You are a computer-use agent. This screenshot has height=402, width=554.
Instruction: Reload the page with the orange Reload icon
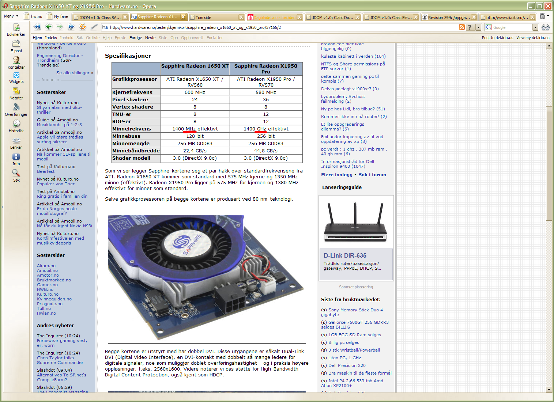(x=83, y=27)
